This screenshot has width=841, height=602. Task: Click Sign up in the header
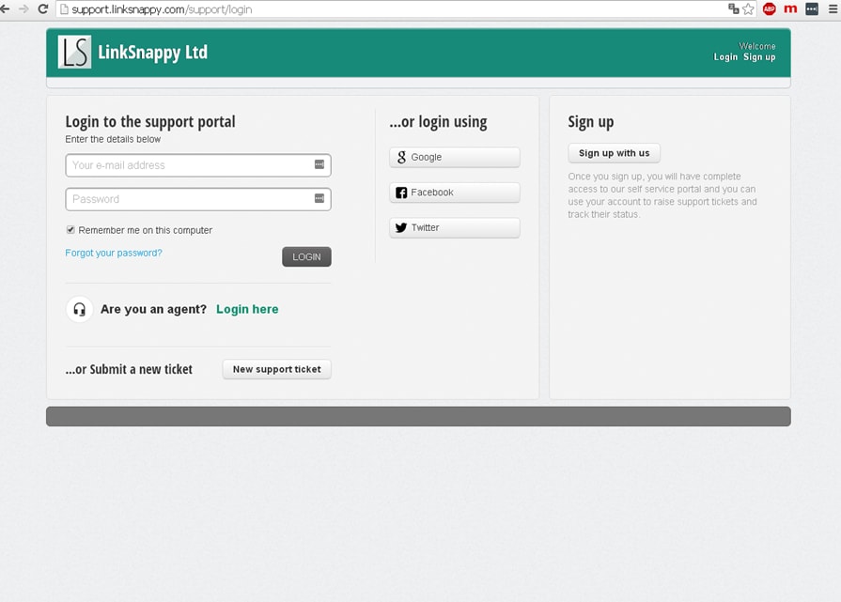pyautogui.click(x=759, y=57)
